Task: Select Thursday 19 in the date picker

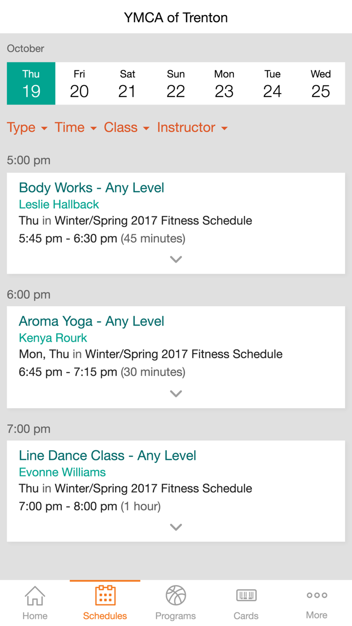Action: (x=31, y=83)
